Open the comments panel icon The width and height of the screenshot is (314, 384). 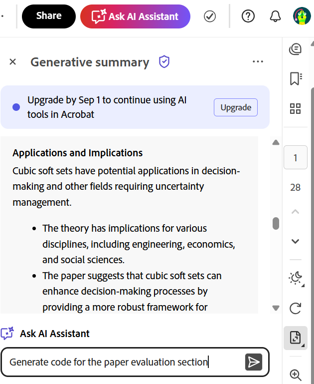295,49
